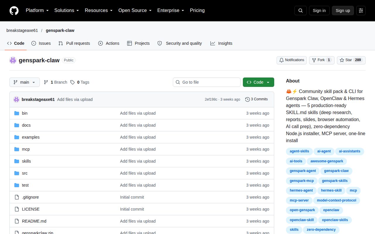
Task: Click the Sign in button
Action: (319, 11)
